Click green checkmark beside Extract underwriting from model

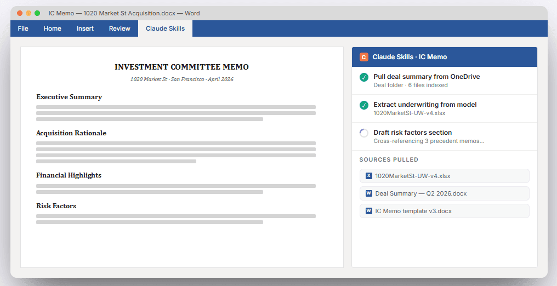(364, 105)
